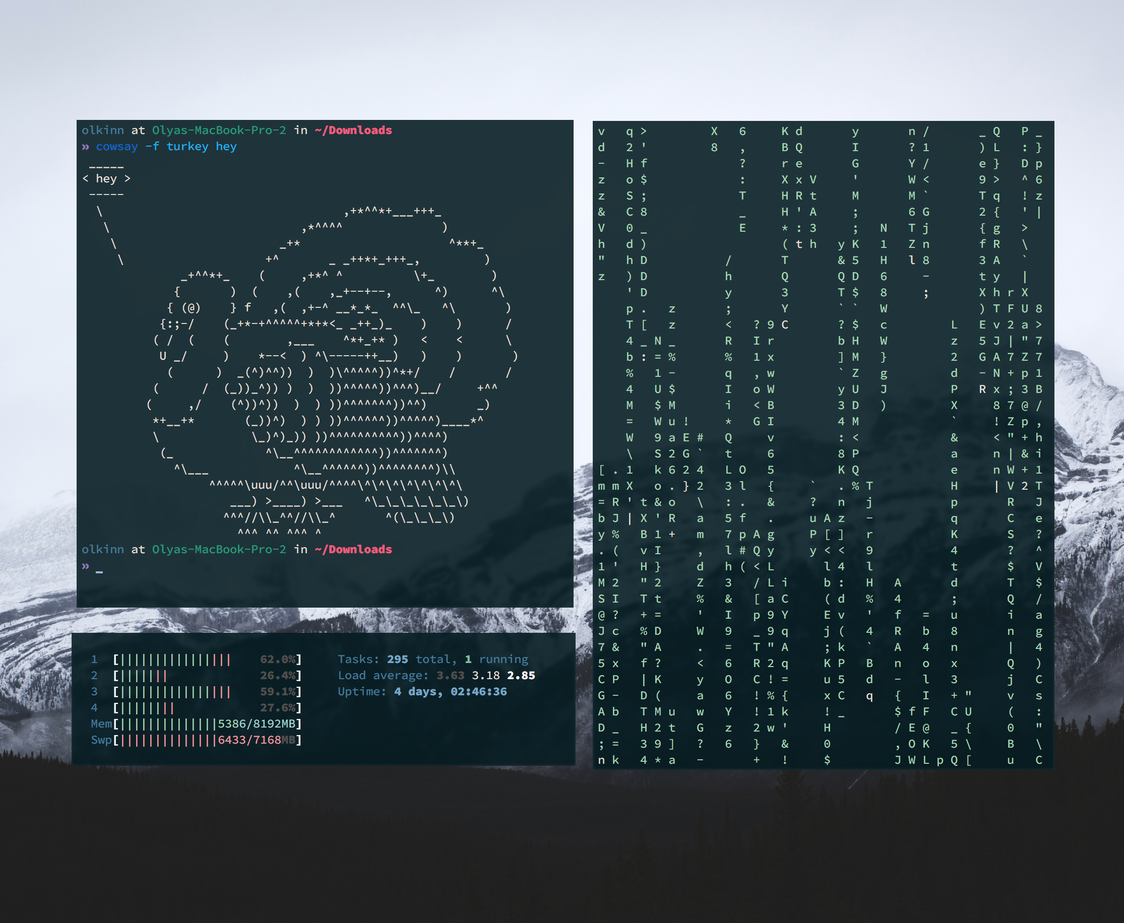This screenshot has height=923, width=1124.
Task: Click the CPU 4 27.6% percentage value
Action: [277, 708]
